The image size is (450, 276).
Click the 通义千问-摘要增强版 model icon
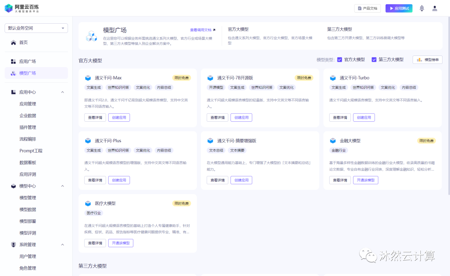210,141
